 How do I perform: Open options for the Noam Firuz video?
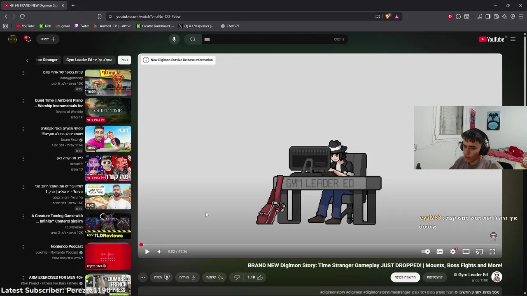pyautogui.click(x=23, y=129)
